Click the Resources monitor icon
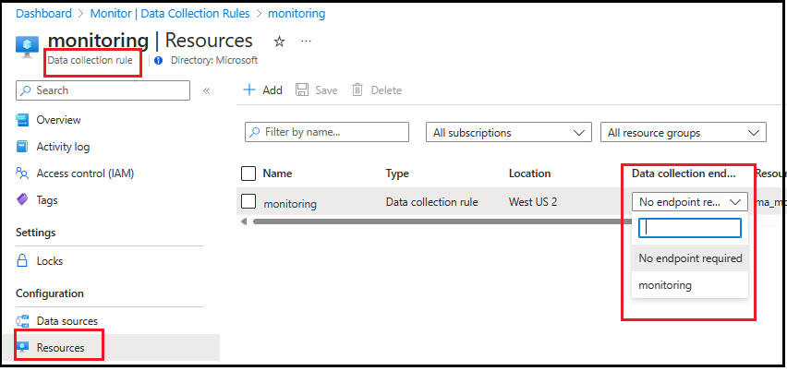Image resolution: width=787 pixels, height=371 pixels. pos(22,347)
